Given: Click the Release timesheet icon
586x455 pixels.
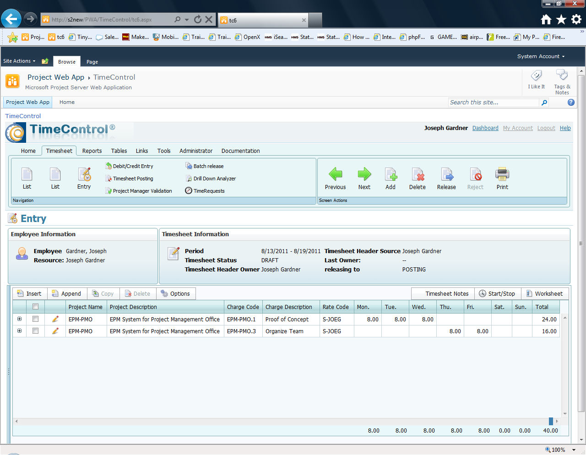Looking at the screenshot, I should tap(446, 174).
